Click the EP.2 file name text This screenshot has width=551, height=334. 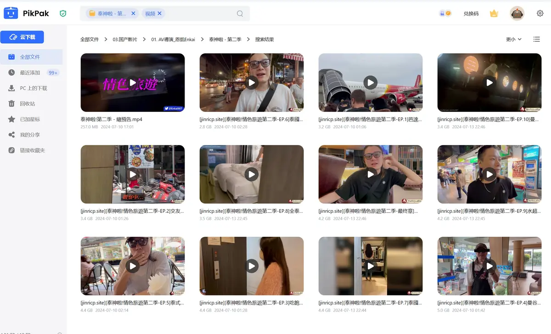coord(133,211)
